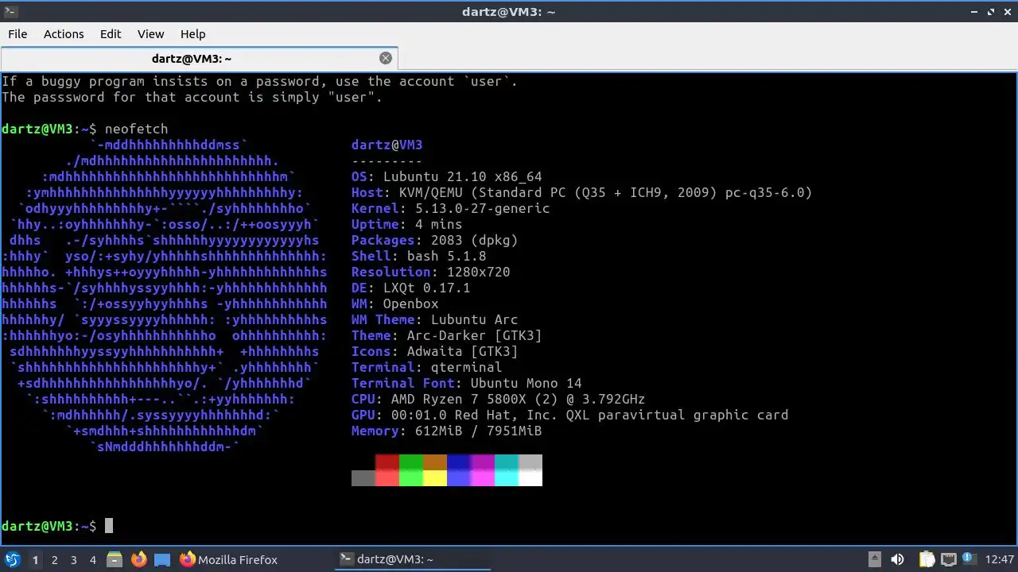This screenshot has height=572, width=1018.
Task: Click the 'If a buggy program insists' line
Action: click(x=260, y=81)
